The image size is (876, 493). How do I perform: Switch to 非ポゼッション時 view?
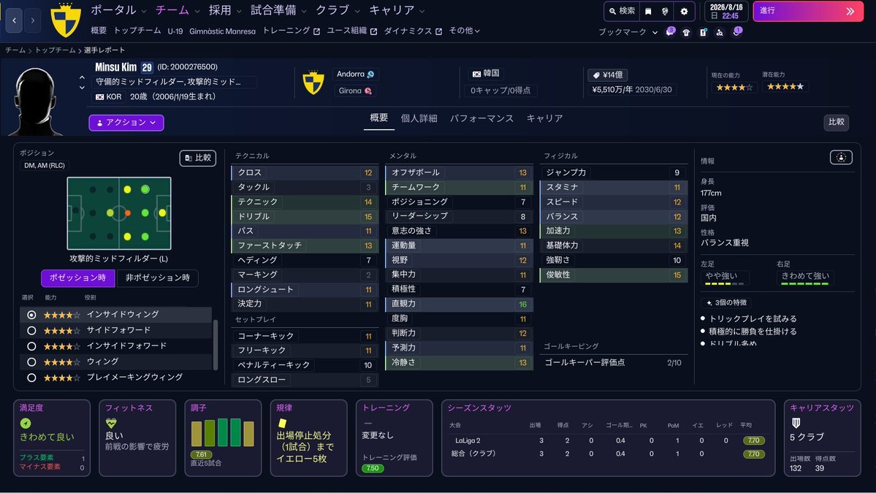click(158, 278)
